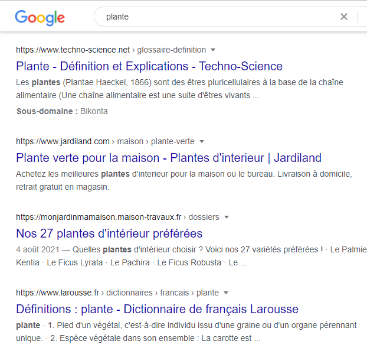Click the https://www.techno-science.net URL text
Image resolution: width=367 pixels, height=354 pixels.
[x=73, y=50]
